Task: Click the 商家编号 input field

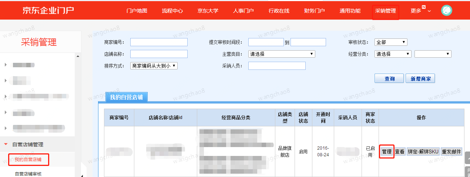Action: (x=159, y=42)
